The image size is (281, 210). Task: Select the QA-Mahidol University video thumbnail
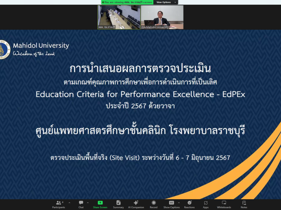[x=162, y=17]
